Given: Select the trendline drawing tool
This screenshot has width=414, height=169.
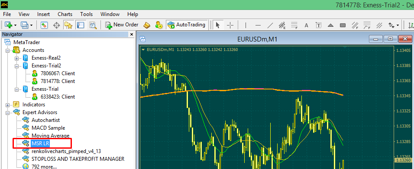Looking at the screenshot, I should [x=270, y=25].
